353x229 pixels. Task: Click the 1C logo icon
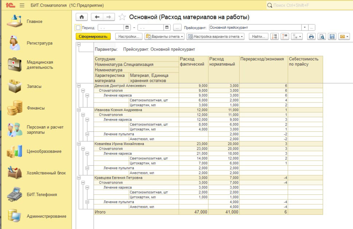(x=10, y=5)
